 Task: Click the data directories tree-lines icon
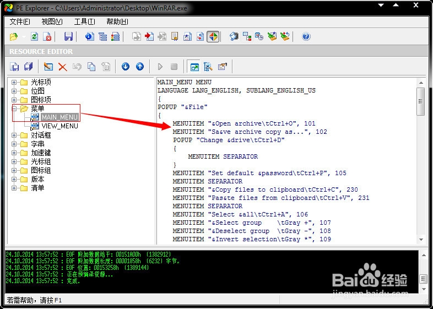point(102,36)
